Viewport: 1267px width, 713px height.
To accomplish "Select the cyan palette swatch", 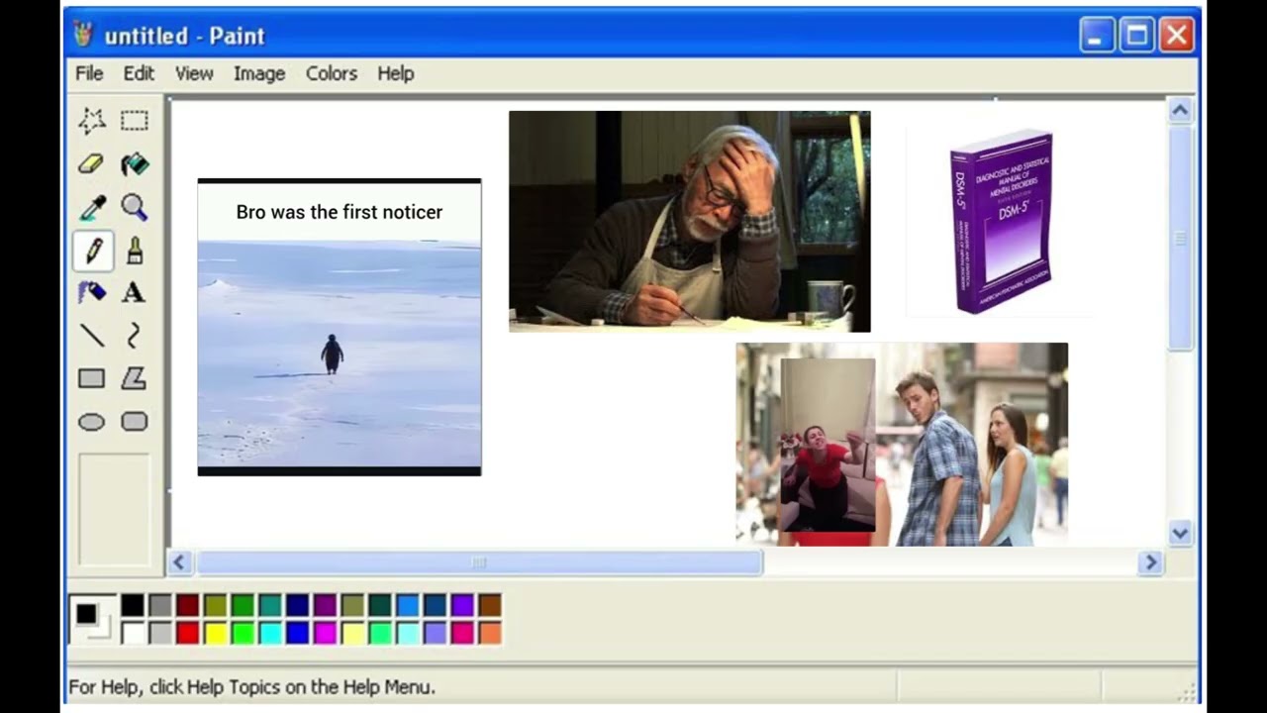I will (270, 632).
